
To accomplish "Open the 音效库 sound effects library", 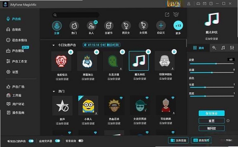I will coord(13,30).
